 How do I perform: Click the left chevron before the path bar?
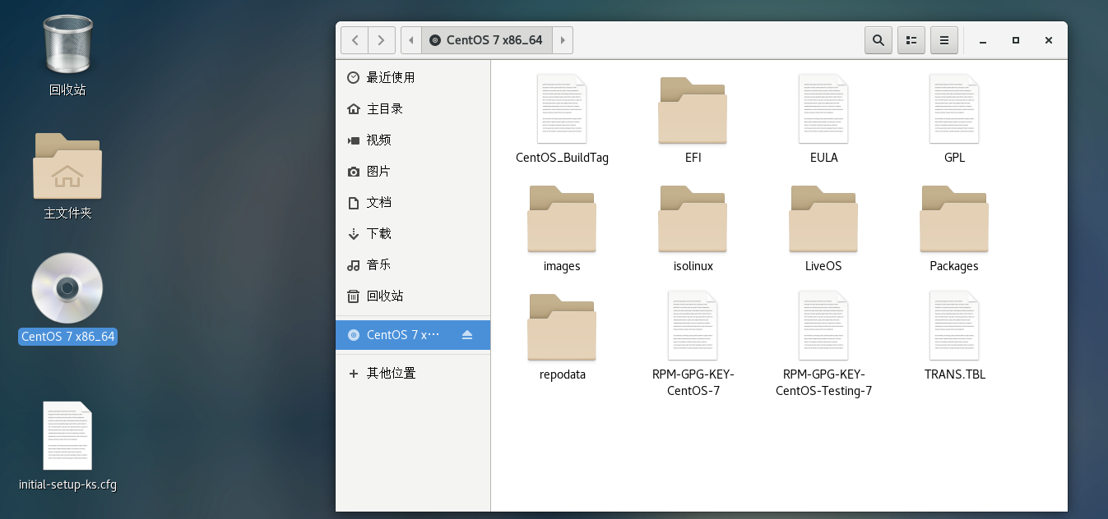point(410,39)
